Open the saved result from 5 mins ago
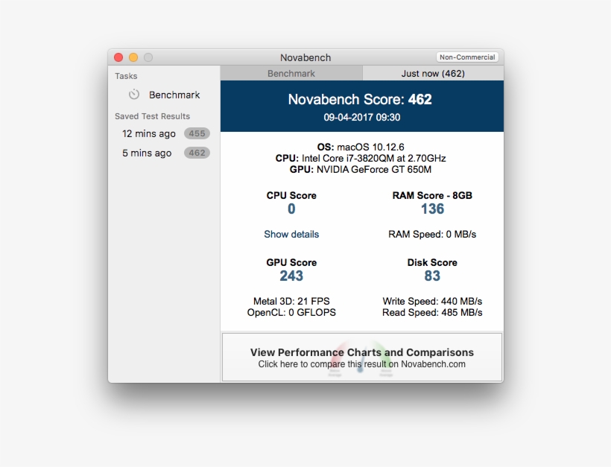Screen dimensions: 611x467 [x=147, y=153]
